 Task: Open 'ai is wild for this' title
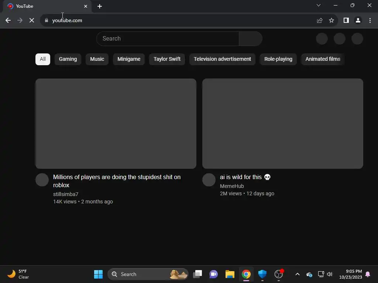[x=245, y=177]
